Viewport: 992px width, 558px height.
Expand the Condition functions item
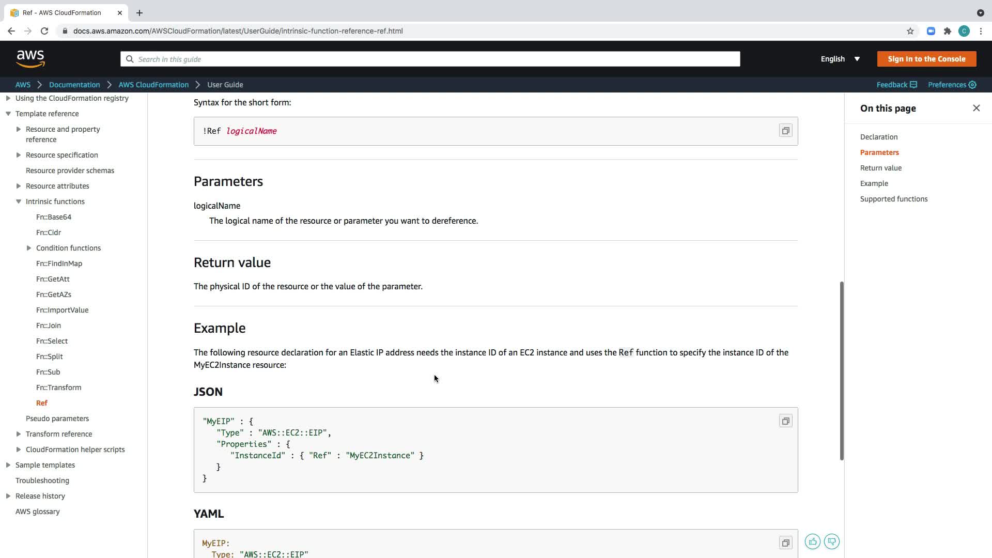29,248
